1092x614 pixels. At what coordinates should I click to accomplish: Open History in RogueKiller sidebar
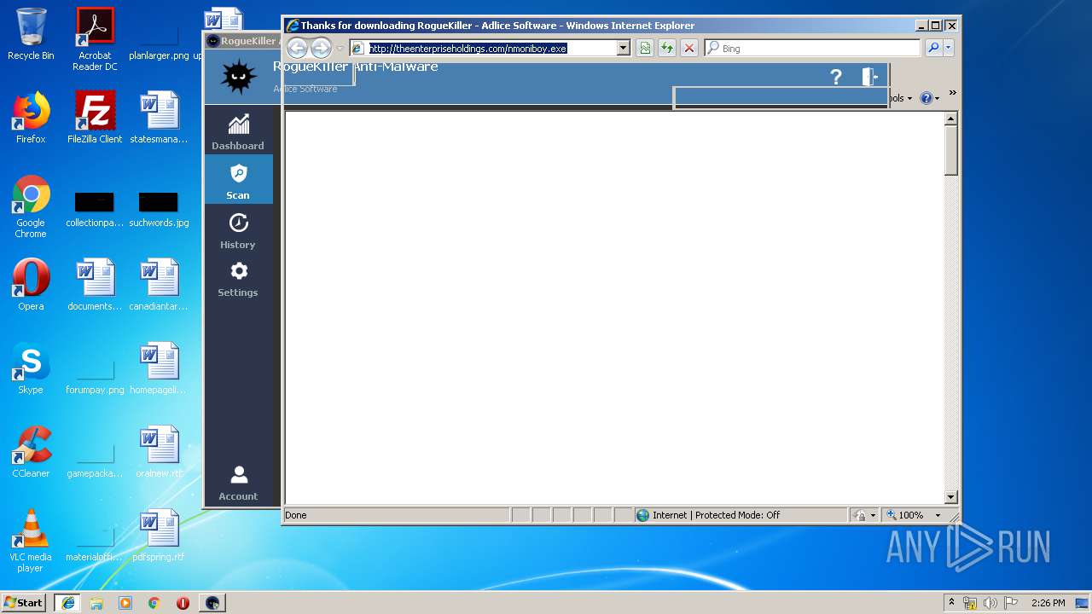(x=238, y=230)
